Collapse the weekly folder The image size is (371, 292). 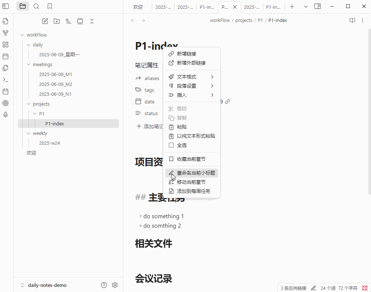click(29, 133)
